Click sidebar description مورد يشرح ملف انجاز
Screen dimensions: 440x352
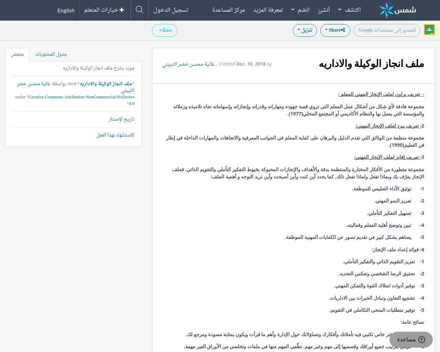point(99,68)
